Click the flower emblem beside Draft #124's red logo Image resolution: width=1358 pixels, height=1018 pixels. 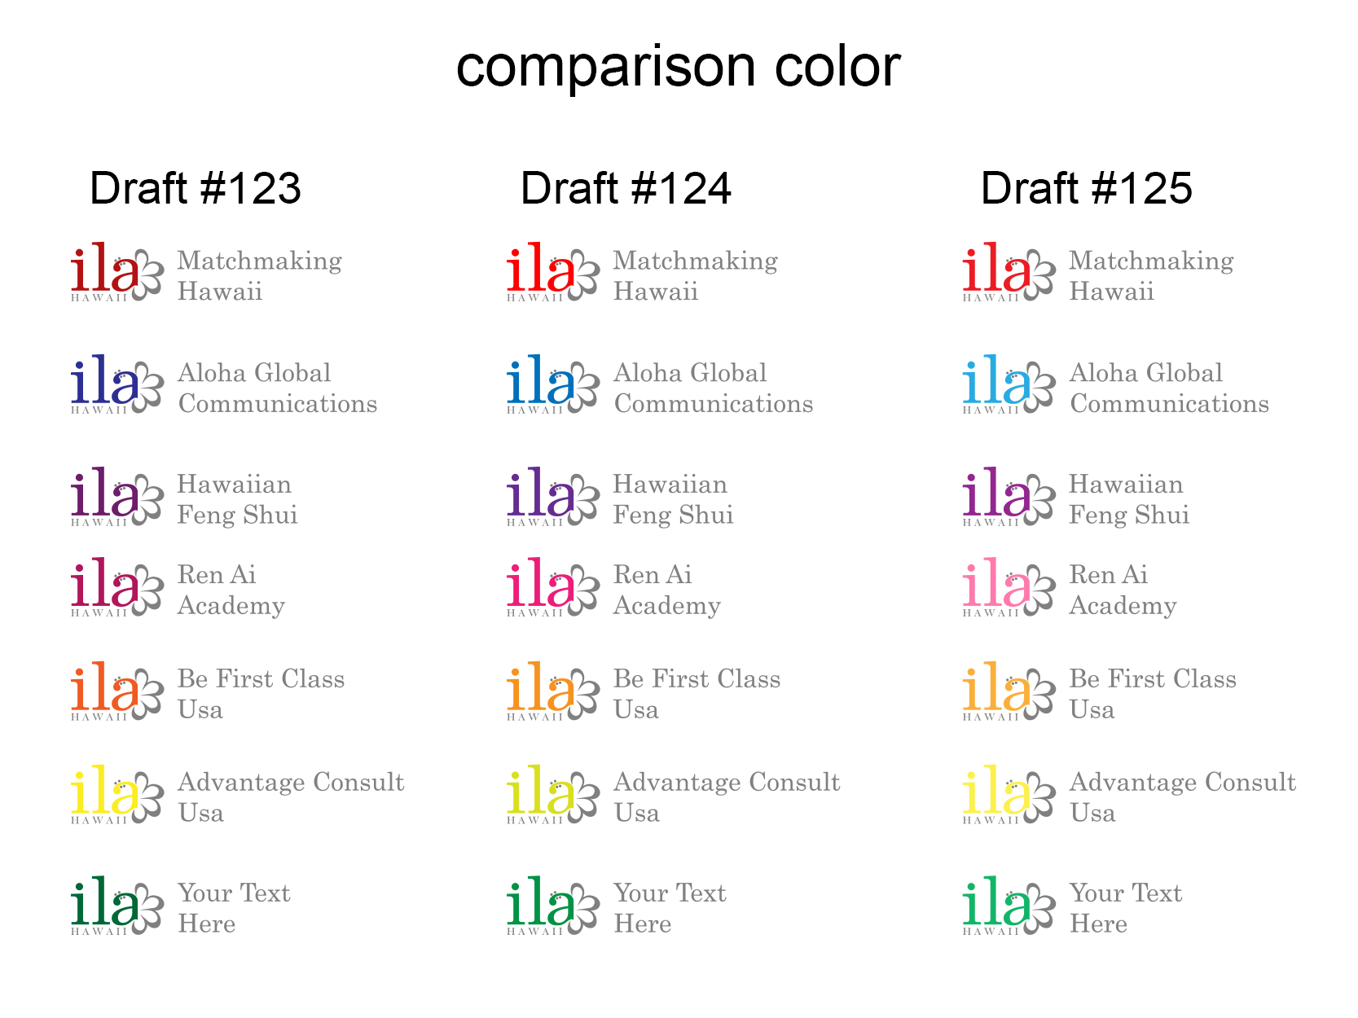coord(583,274)
